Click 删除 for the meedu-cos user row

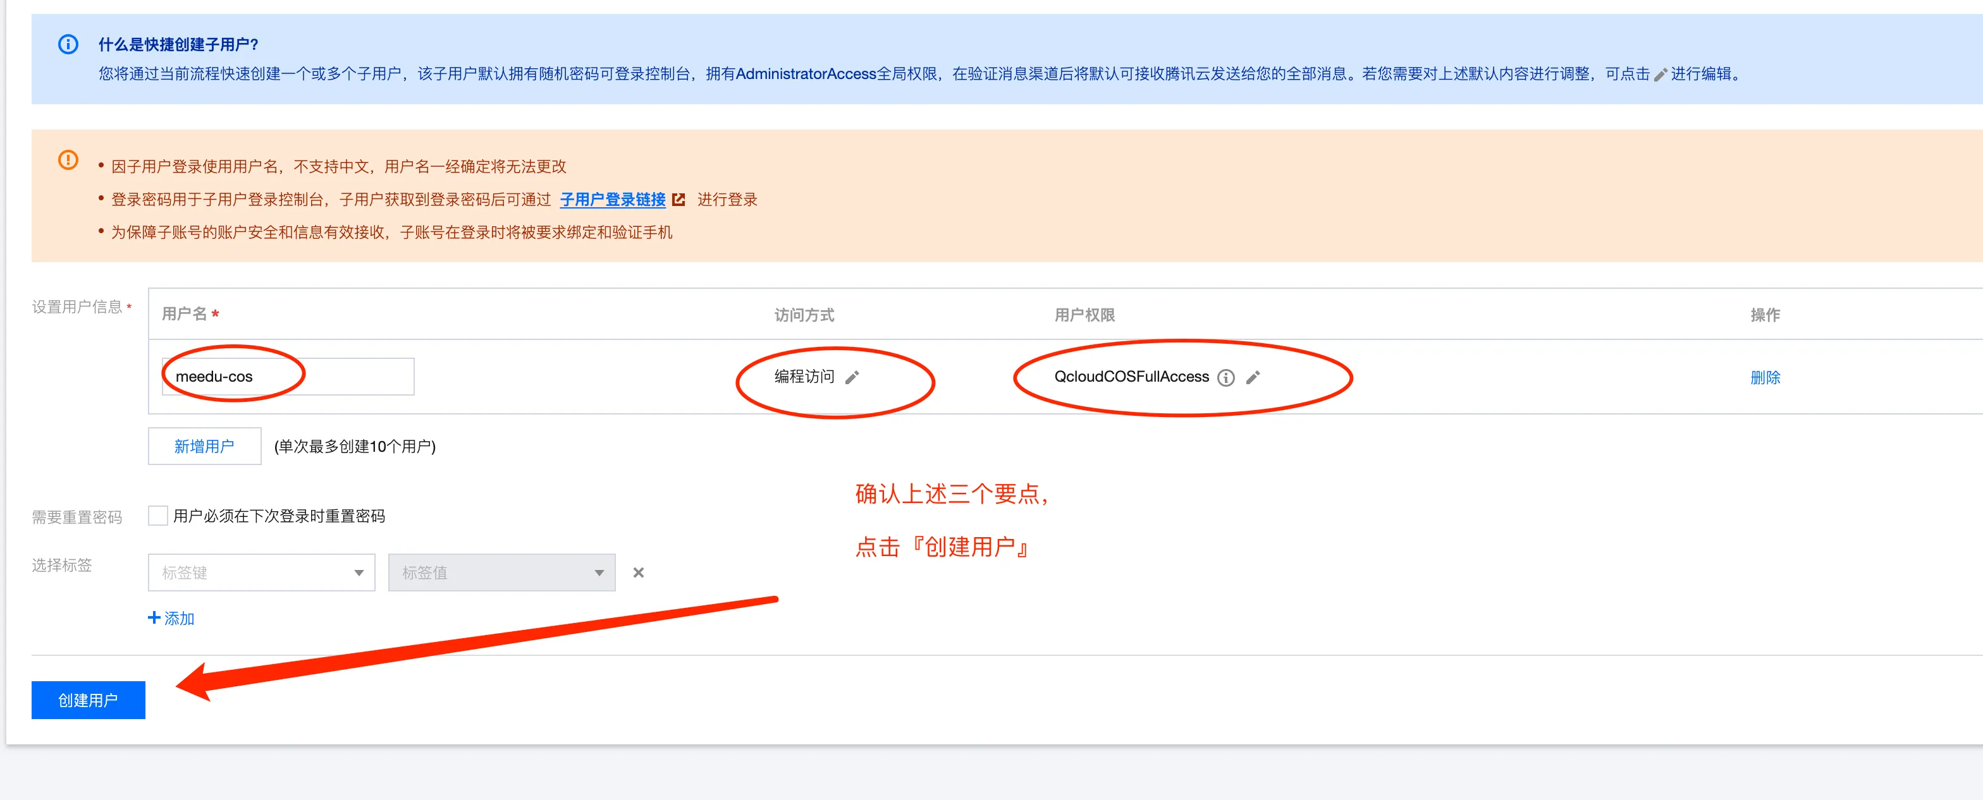click(x=1765, y=378)
